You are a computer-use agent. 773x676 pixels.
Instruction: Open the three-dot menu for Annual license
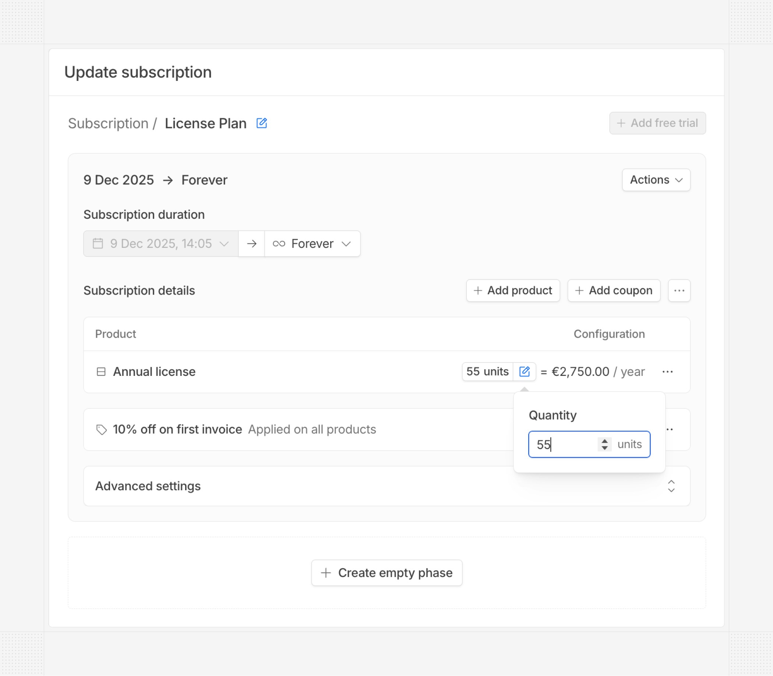pos(667,372)
